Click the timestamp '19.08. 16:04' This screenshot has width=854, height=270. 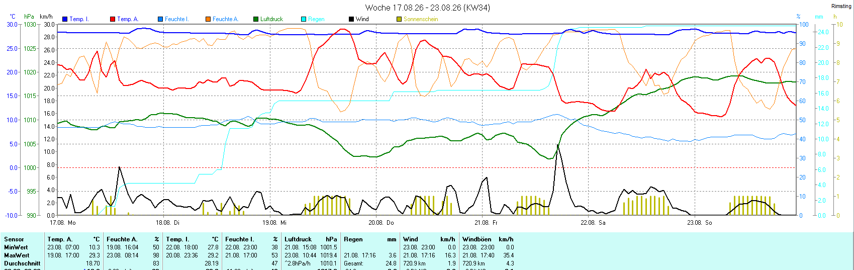pos(122,247)
